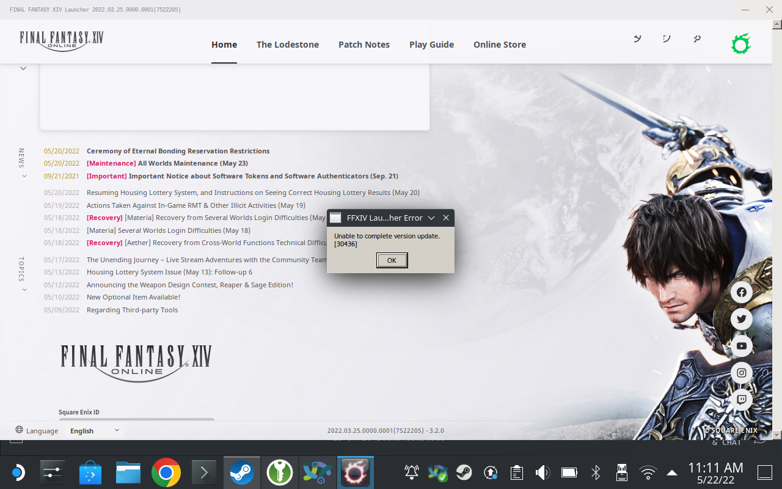782x489 pixels.
Task: Open the Wi-Fi network tray icon
Action: pyautogui.click(x=648, y=472)
